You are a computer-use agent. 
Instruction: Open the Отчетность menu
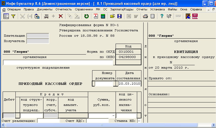[64, 9]
